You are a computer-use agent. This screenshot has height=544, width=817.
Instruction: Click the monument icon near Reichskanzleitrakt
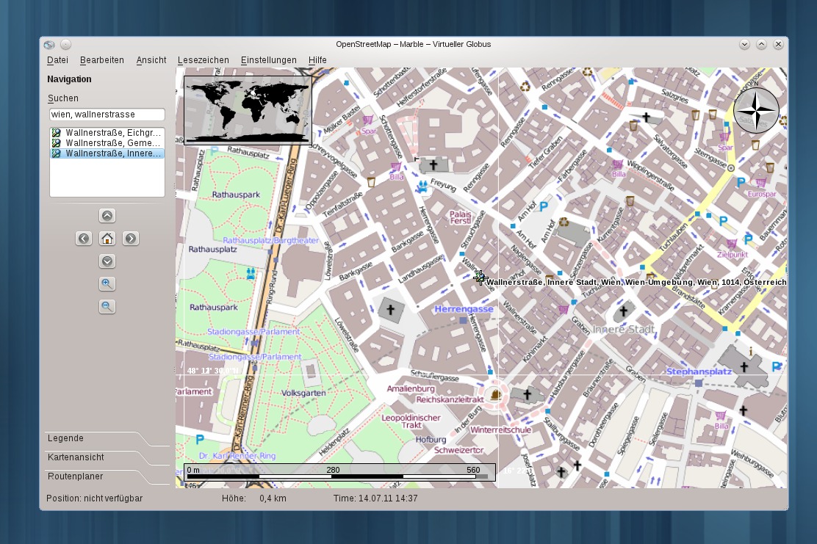pos(495,394)
